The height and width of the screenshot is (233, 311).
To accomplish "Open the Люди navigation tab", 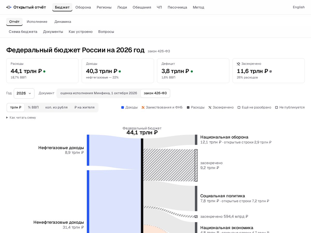I will [x=122, y=7].
